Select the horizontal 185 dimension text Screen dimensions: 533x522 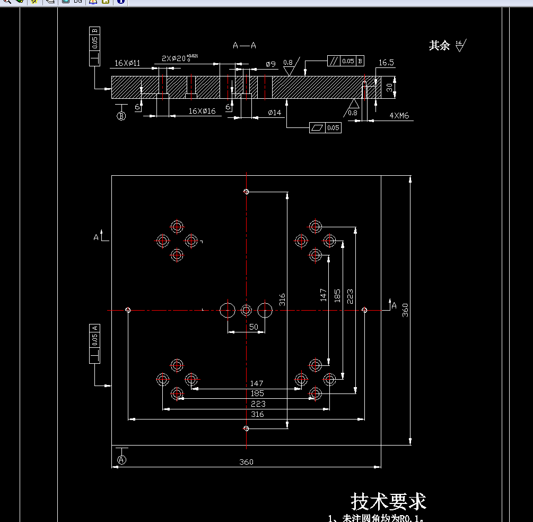[257, 393]
